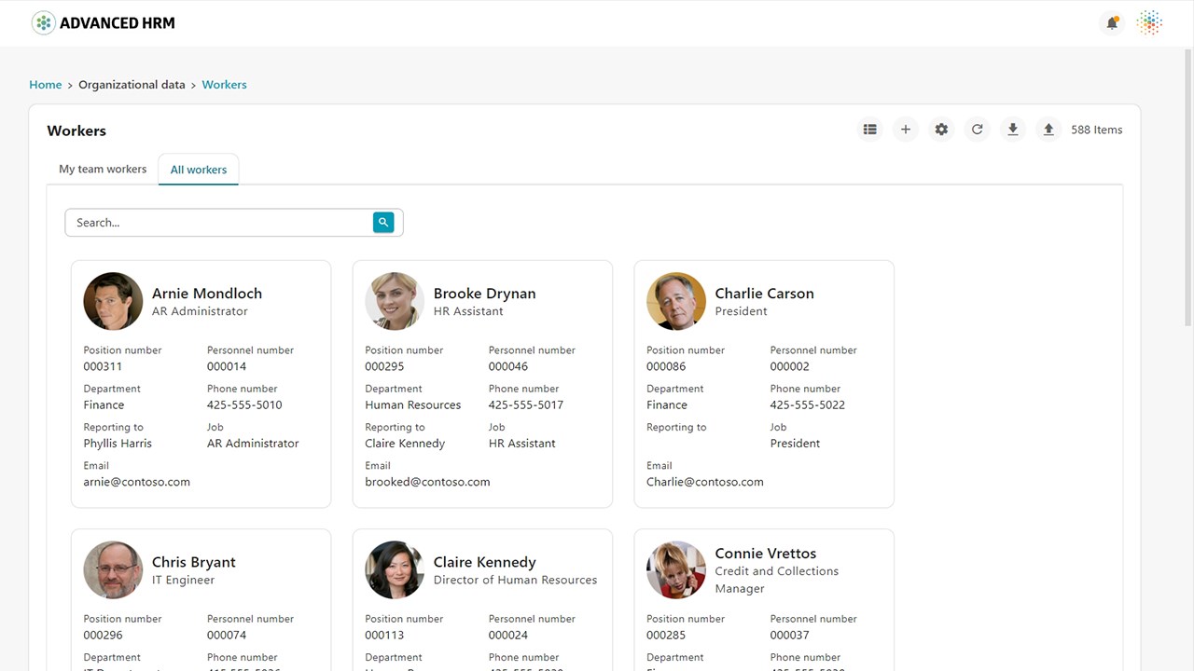Open Chris Bryant worker name
The width and height of the screenshot is (1194, 671).
194,562
